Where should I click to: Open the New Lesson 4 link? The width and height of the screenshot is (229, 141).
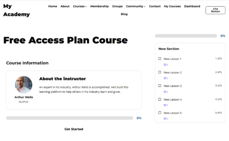tap(173, 99)
